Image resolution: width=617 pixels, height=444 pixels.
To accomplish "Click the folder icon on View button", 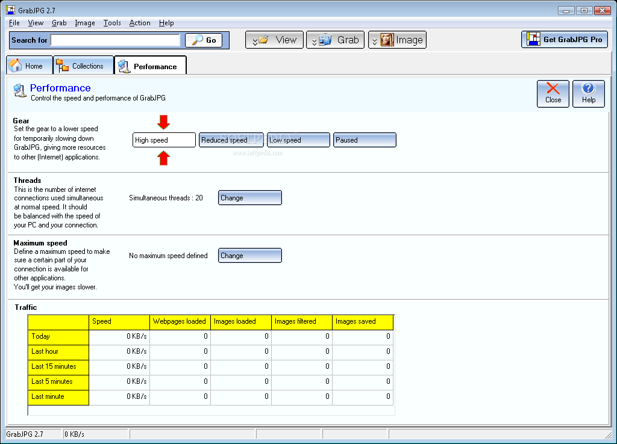I will pyautogui.click(x=263, y=39).
